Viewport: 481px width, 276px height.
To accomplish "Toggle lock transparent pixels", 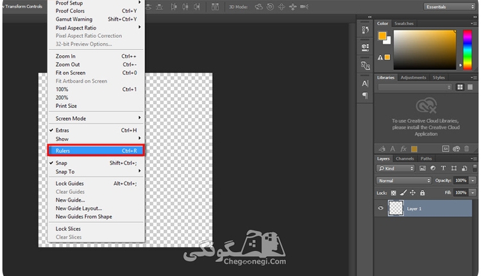I will 394,193.
